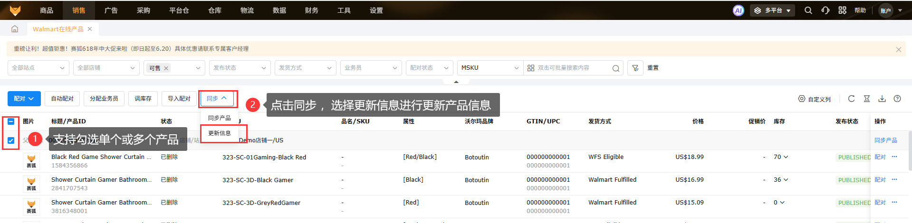912x223 pixels.
Task: Click the hourglass task icon
Action: coord(867,99)
